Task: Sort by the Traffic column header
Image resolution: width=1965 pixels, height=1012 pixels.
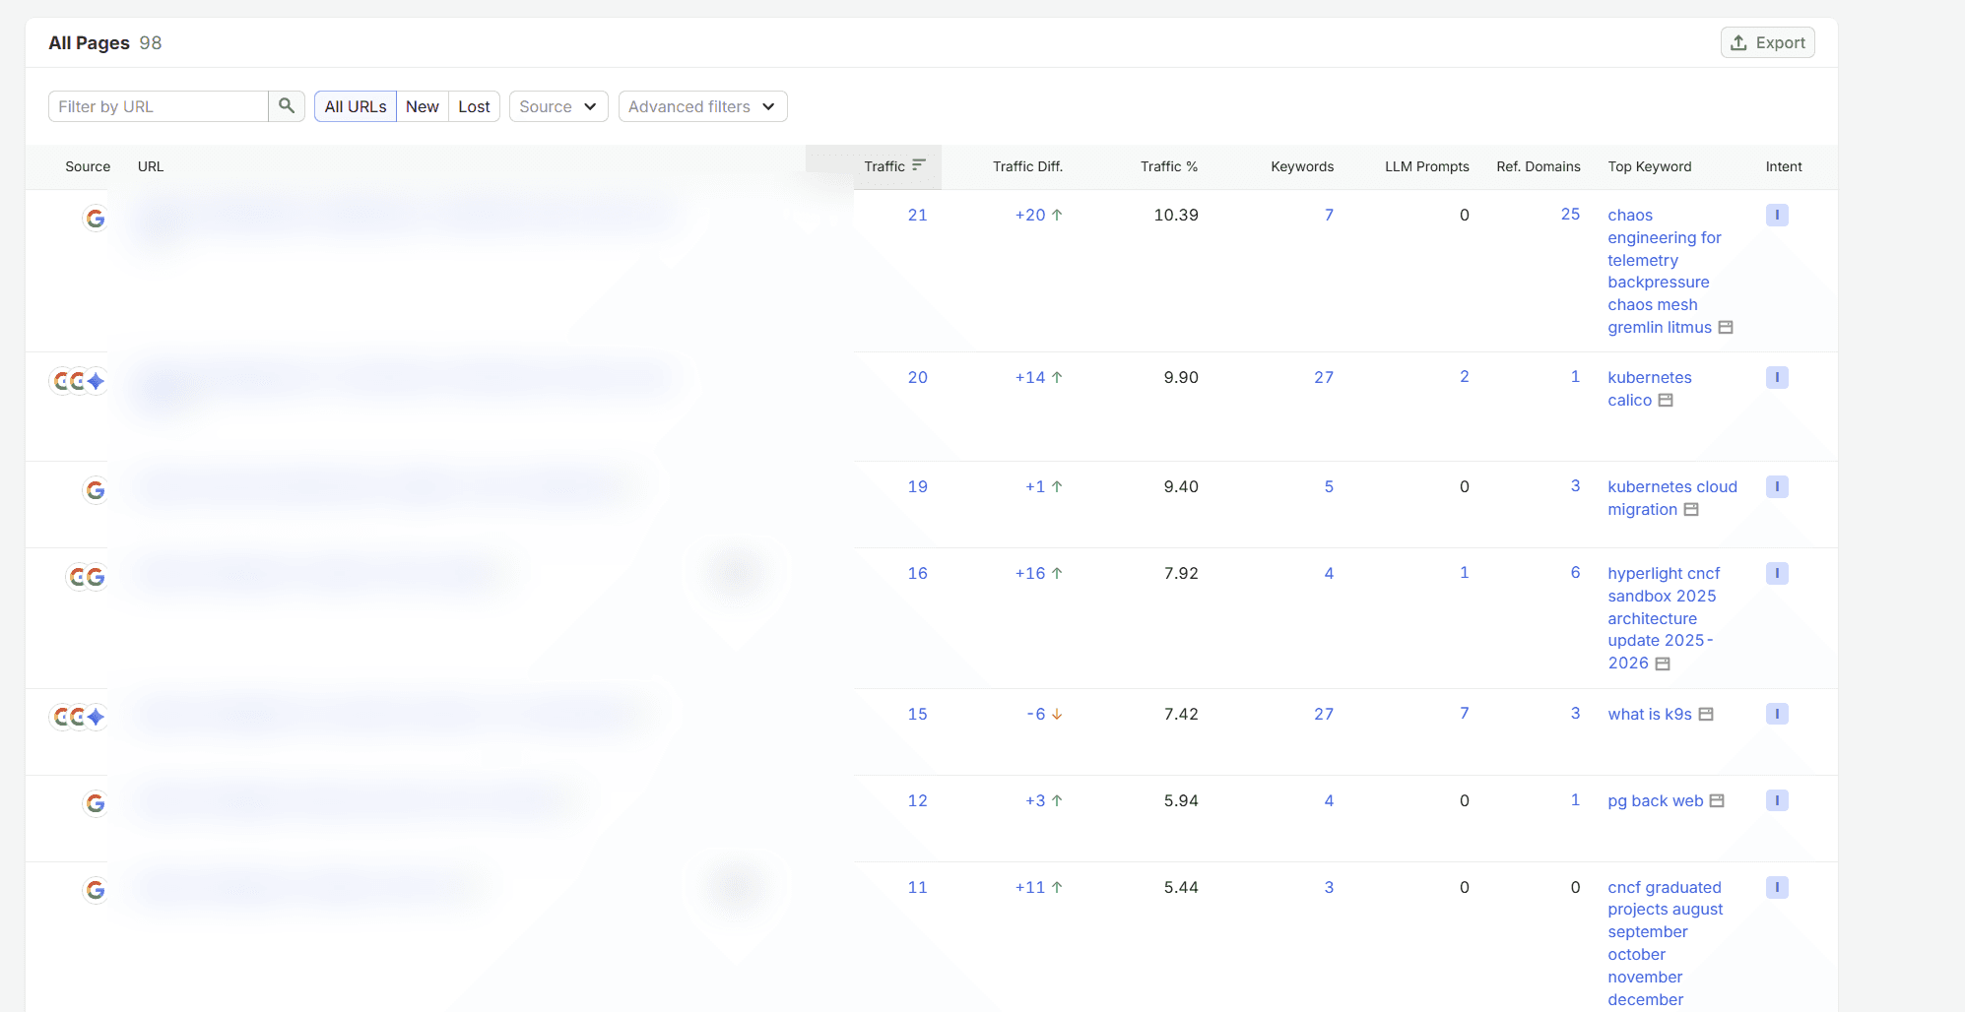Action: pyautogui.click(x=894, y=166)
